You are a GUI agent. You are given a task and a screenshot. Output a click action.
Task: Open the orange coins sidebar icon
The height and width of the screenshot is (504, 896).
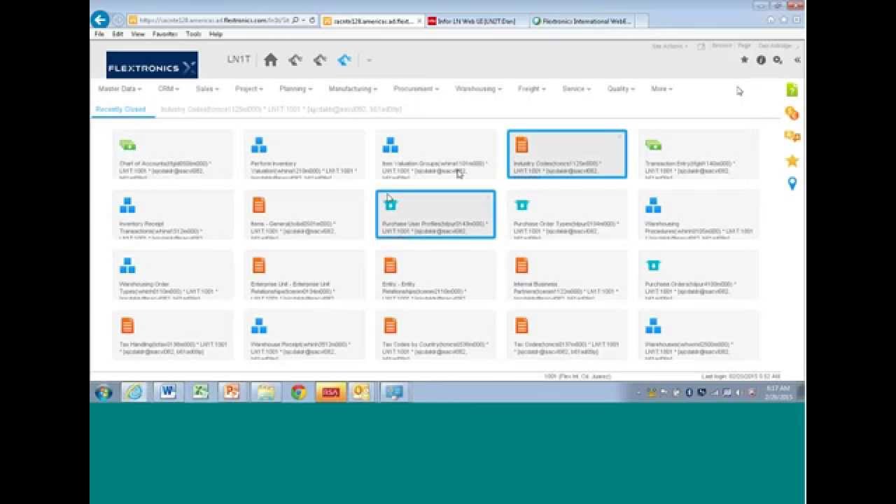[792, 113]
